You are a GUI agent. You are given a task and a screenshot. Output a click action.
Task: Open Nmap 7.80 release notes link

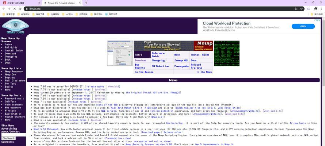point(95,87)
